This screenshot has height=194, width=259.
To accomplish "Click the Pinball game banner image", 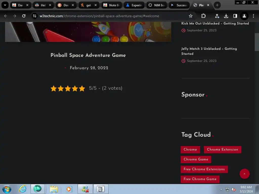I will coord(88,32).
